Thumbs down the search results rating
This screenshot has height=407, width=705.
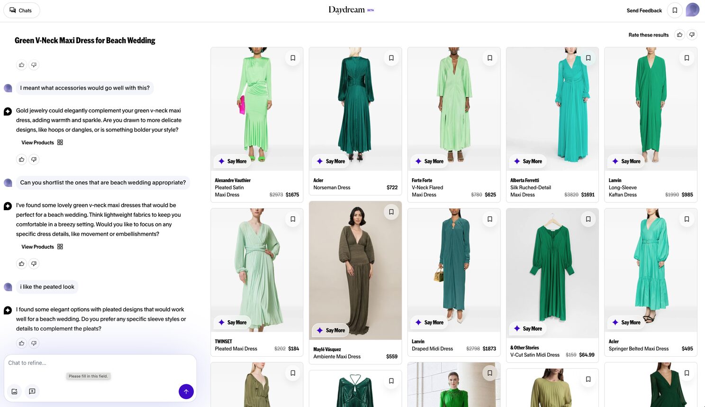pos(692,35)
